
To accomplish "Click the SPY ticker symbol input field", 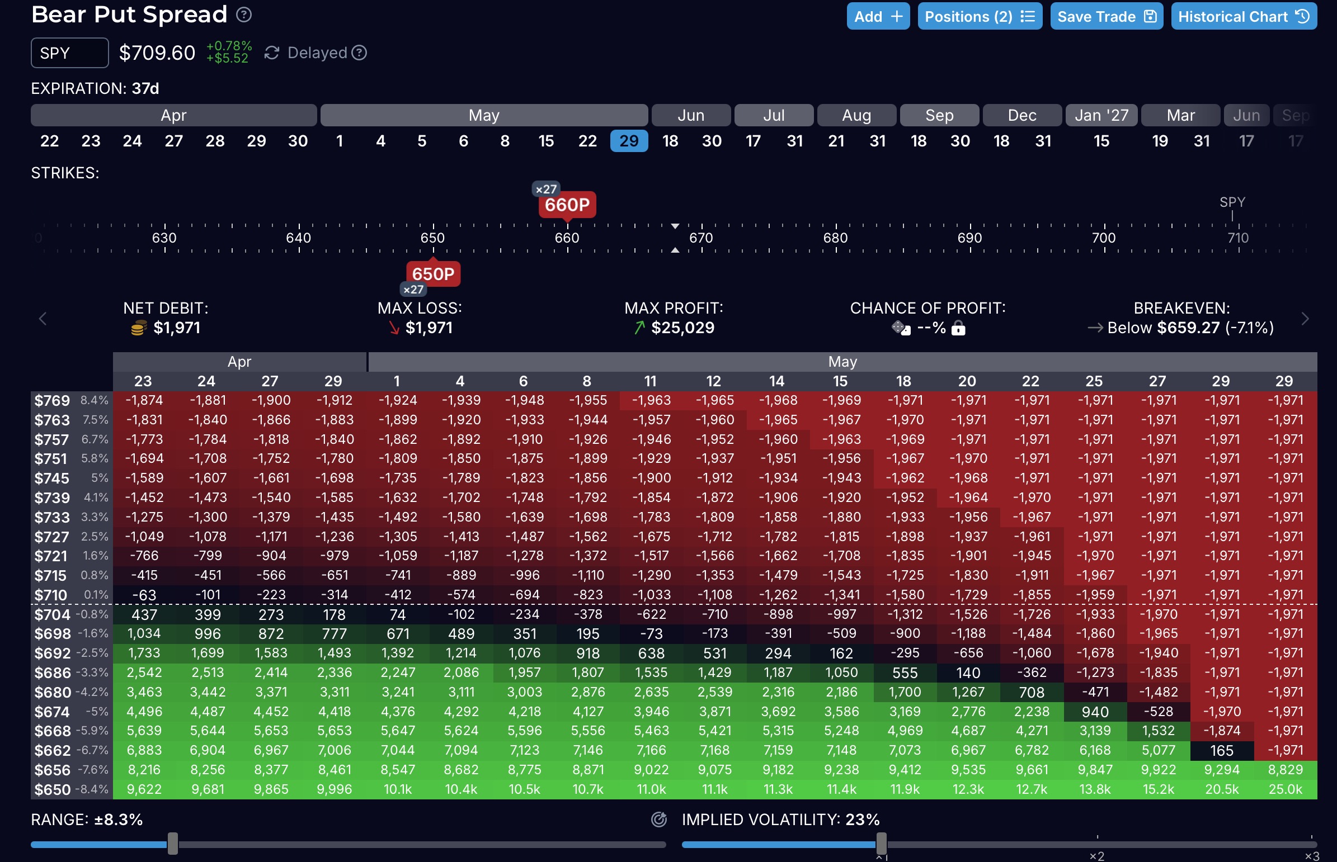I will coord(69,53).
